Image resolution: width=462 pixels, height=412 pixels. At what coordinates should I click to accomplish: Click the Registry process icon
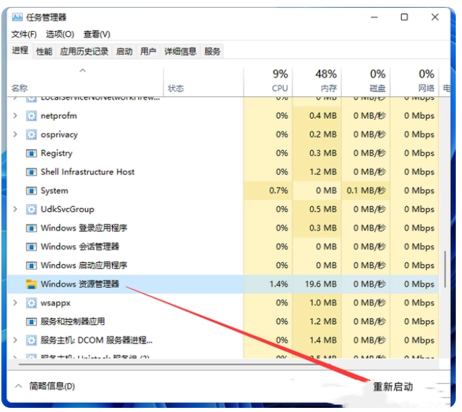(x=31, y=153)
